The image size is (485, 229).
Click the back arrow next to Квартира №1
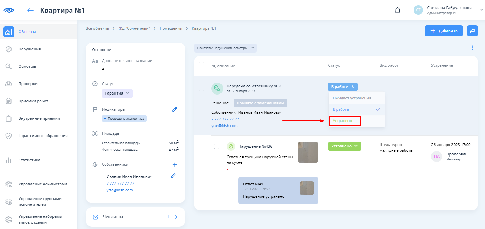30,10
